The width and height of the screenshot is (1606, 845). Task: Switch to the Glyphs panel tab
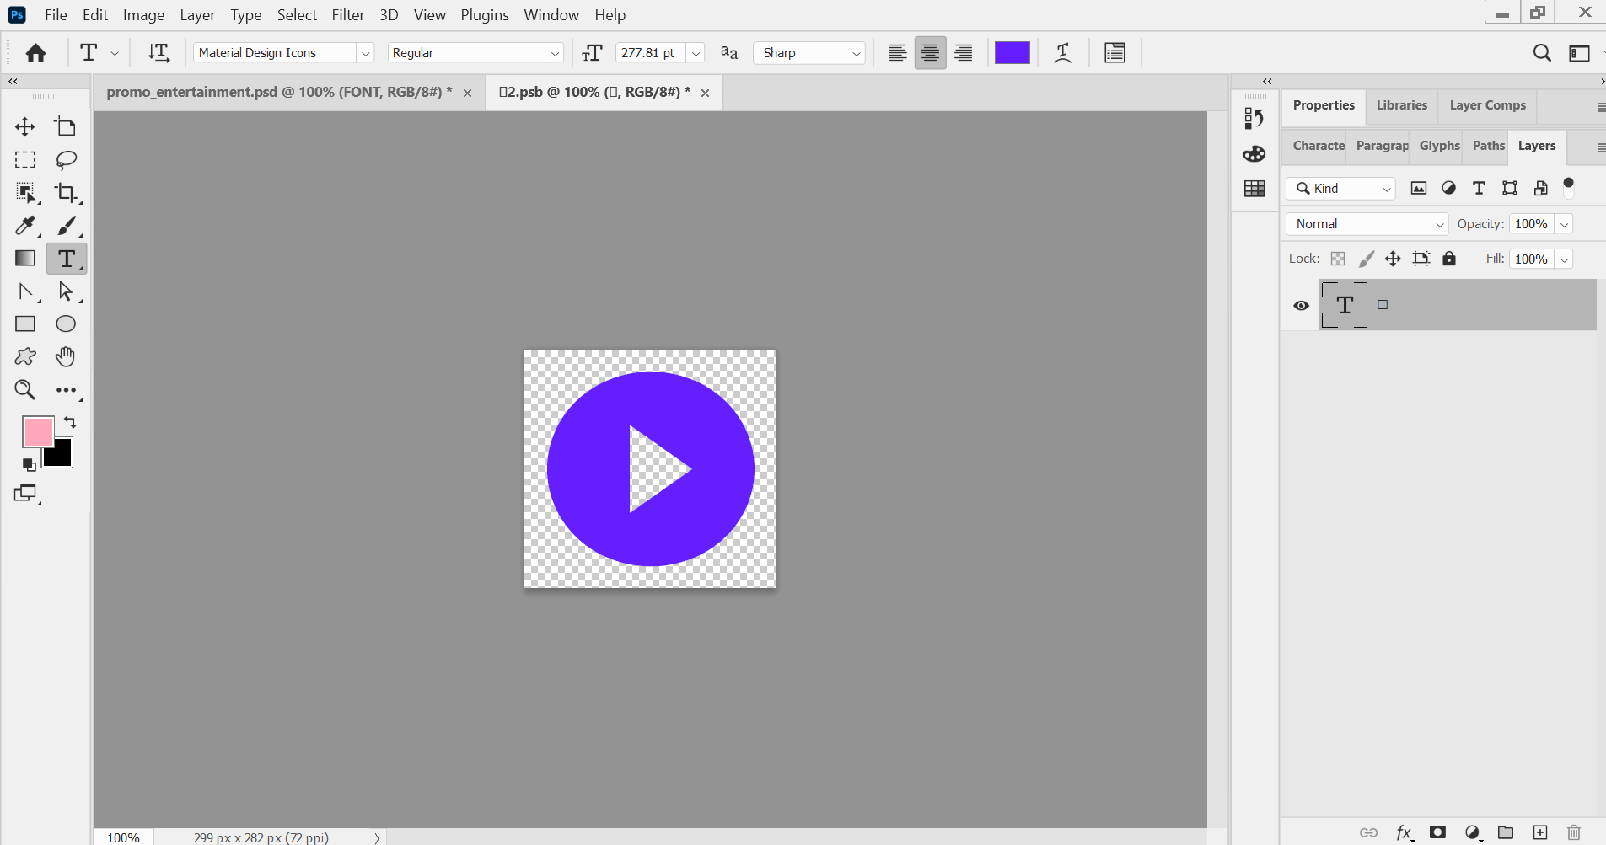1439,146
